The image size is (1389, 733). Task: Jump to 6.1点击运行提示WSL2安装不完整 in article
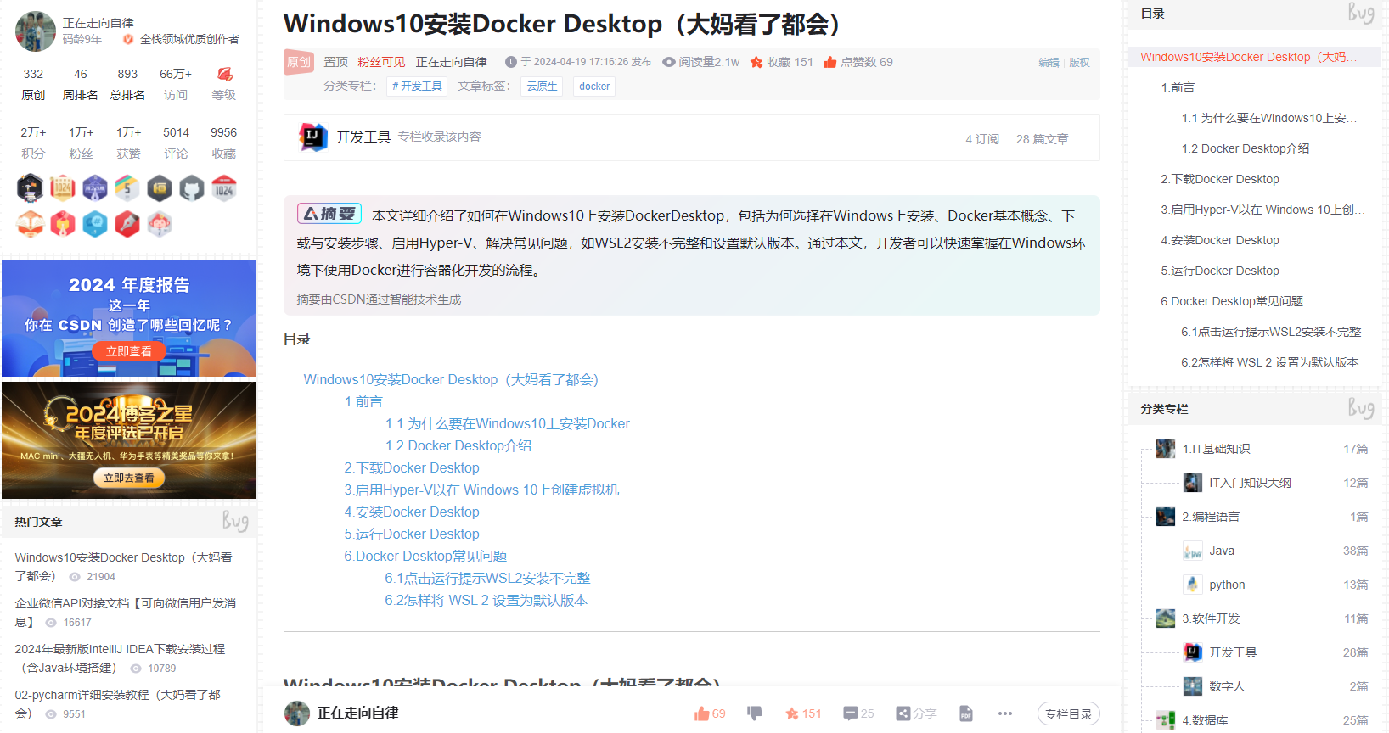point(488,578)
